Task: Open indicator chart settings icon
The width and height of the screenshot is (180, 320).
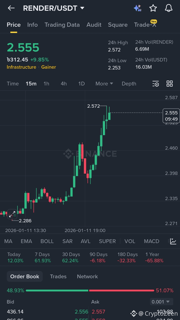Action: coord(173,241)
